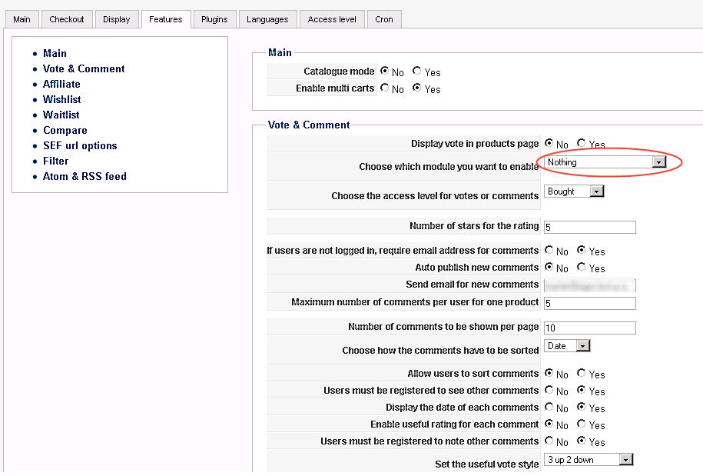Screen dimensions: 703x476
Task: Go to the Wishlist section link
Action: pyautogui.click(x=61, y=99)
